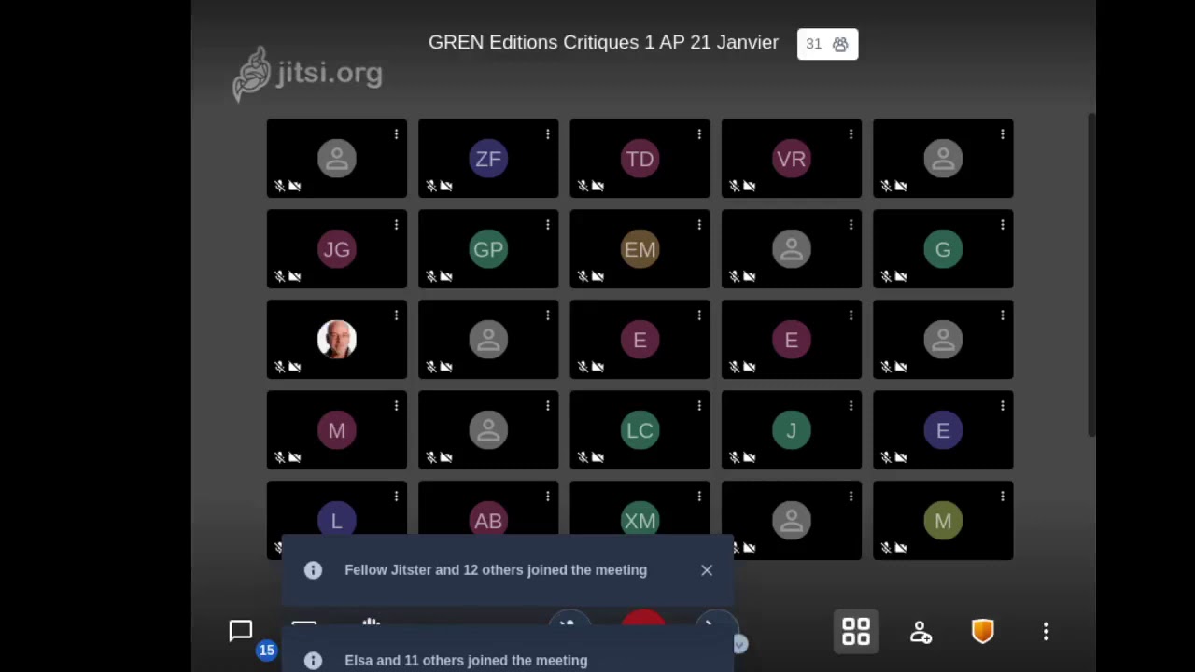
Task: Click the muted mic icon on EM tile
Action: (x=583, y=276)
